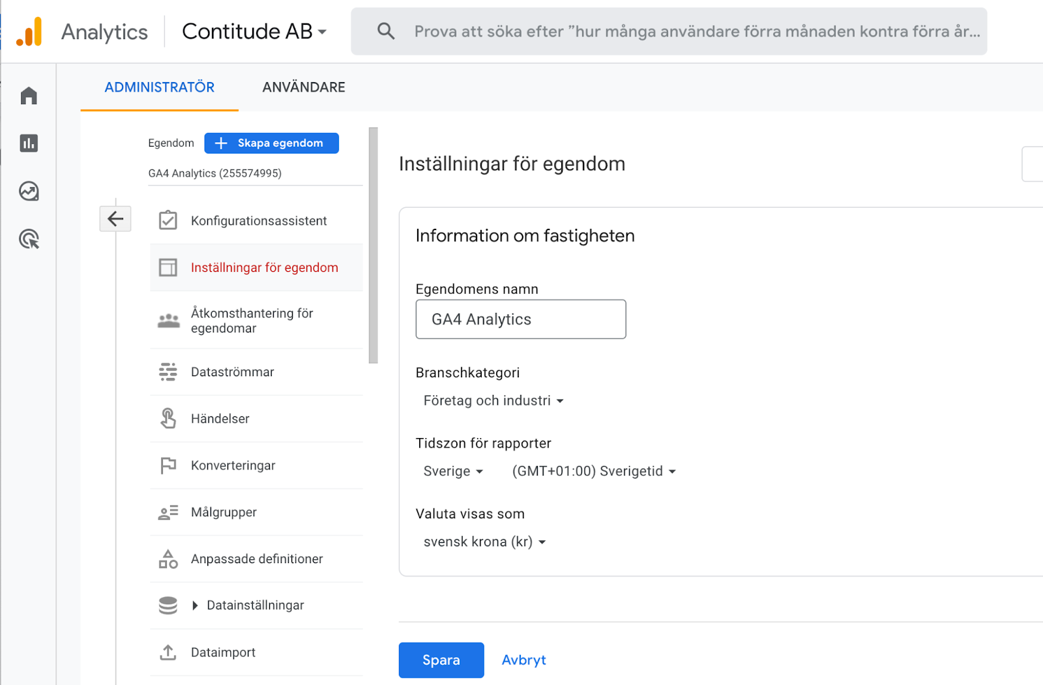1043x685 pixels.
Task: Open Dataimport menu item
Action: tap(256, 652)
